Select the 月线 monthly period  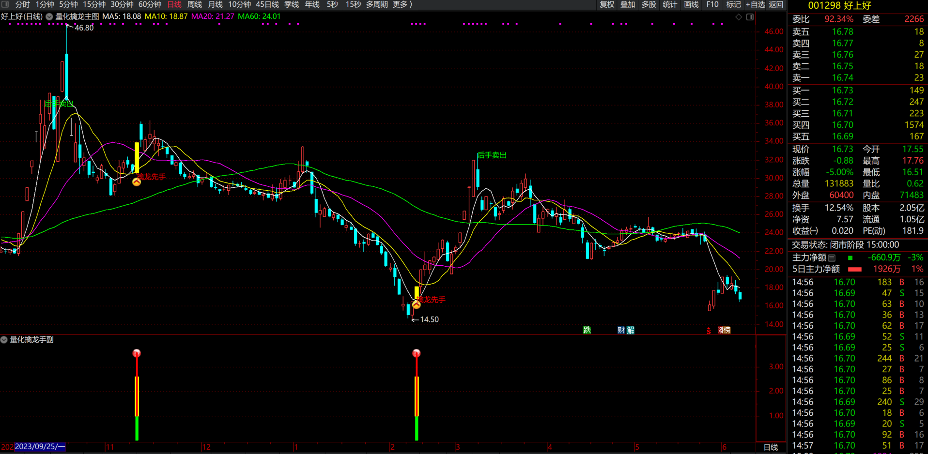[215, 4]
